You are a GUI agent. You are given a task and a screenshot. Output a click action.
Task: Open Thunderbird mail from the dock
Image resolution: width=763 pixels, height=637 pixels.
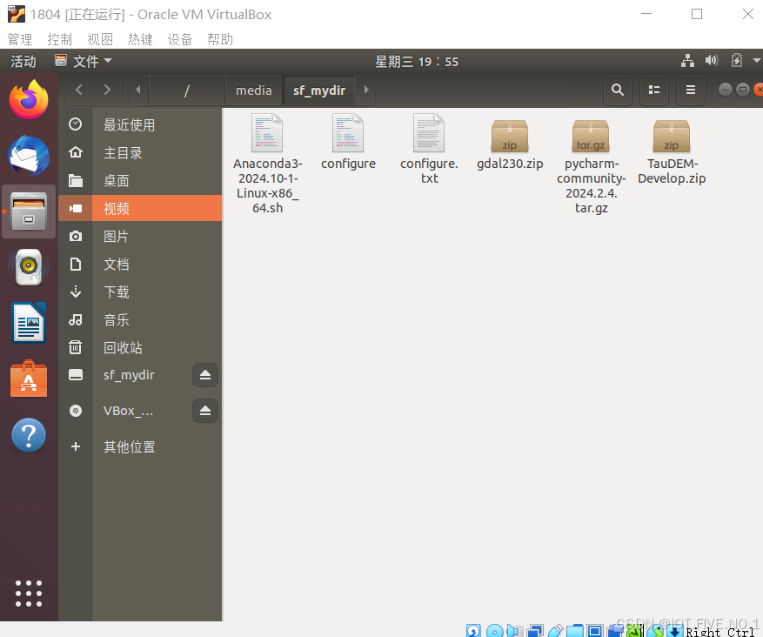point(29,157)
